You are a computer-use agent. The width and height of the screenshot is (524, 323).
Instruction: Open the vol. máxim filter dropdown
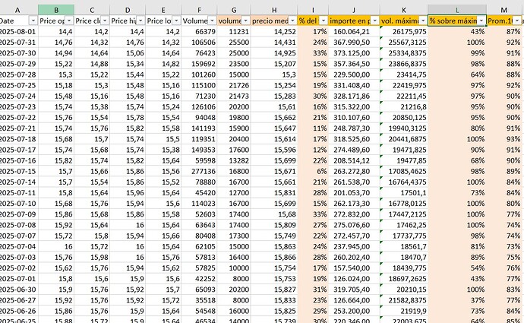421,21
